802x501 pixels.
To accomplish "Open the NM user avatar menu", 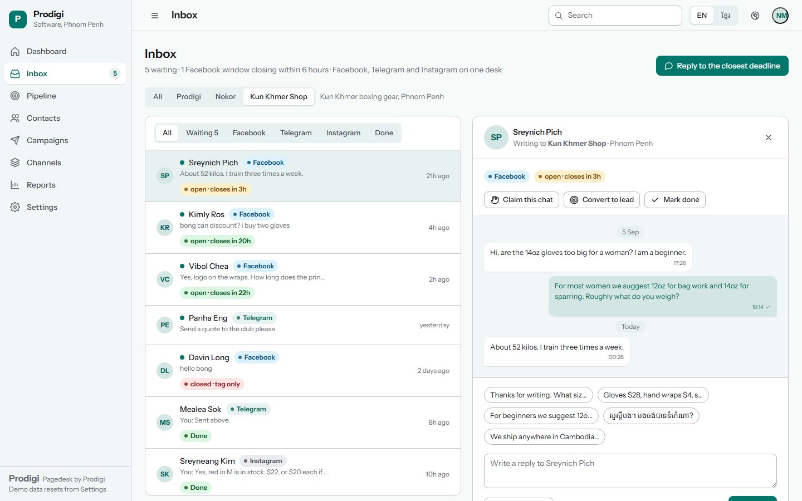I will (x=781, y=16).
